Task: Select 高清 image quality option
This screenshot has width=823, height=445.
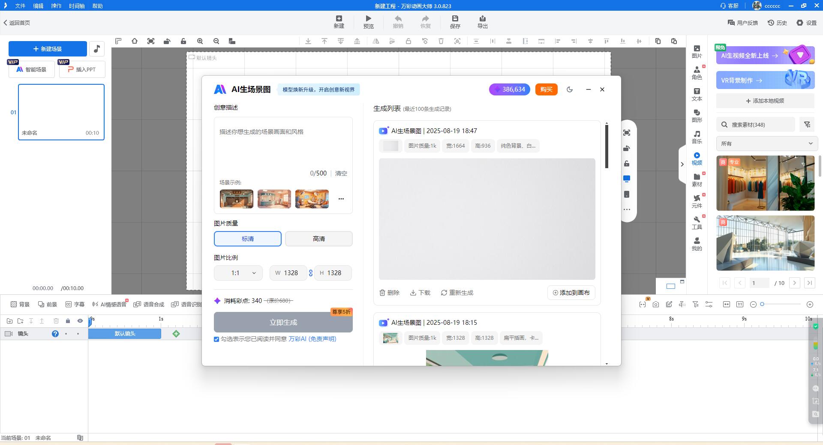Action: click(x=319, y=239)
